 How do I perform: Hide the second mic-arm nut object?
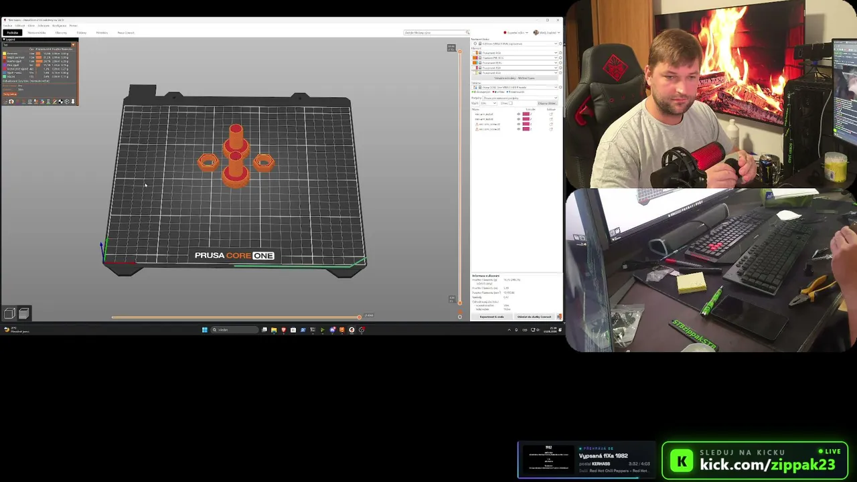[x=518, y=119]
